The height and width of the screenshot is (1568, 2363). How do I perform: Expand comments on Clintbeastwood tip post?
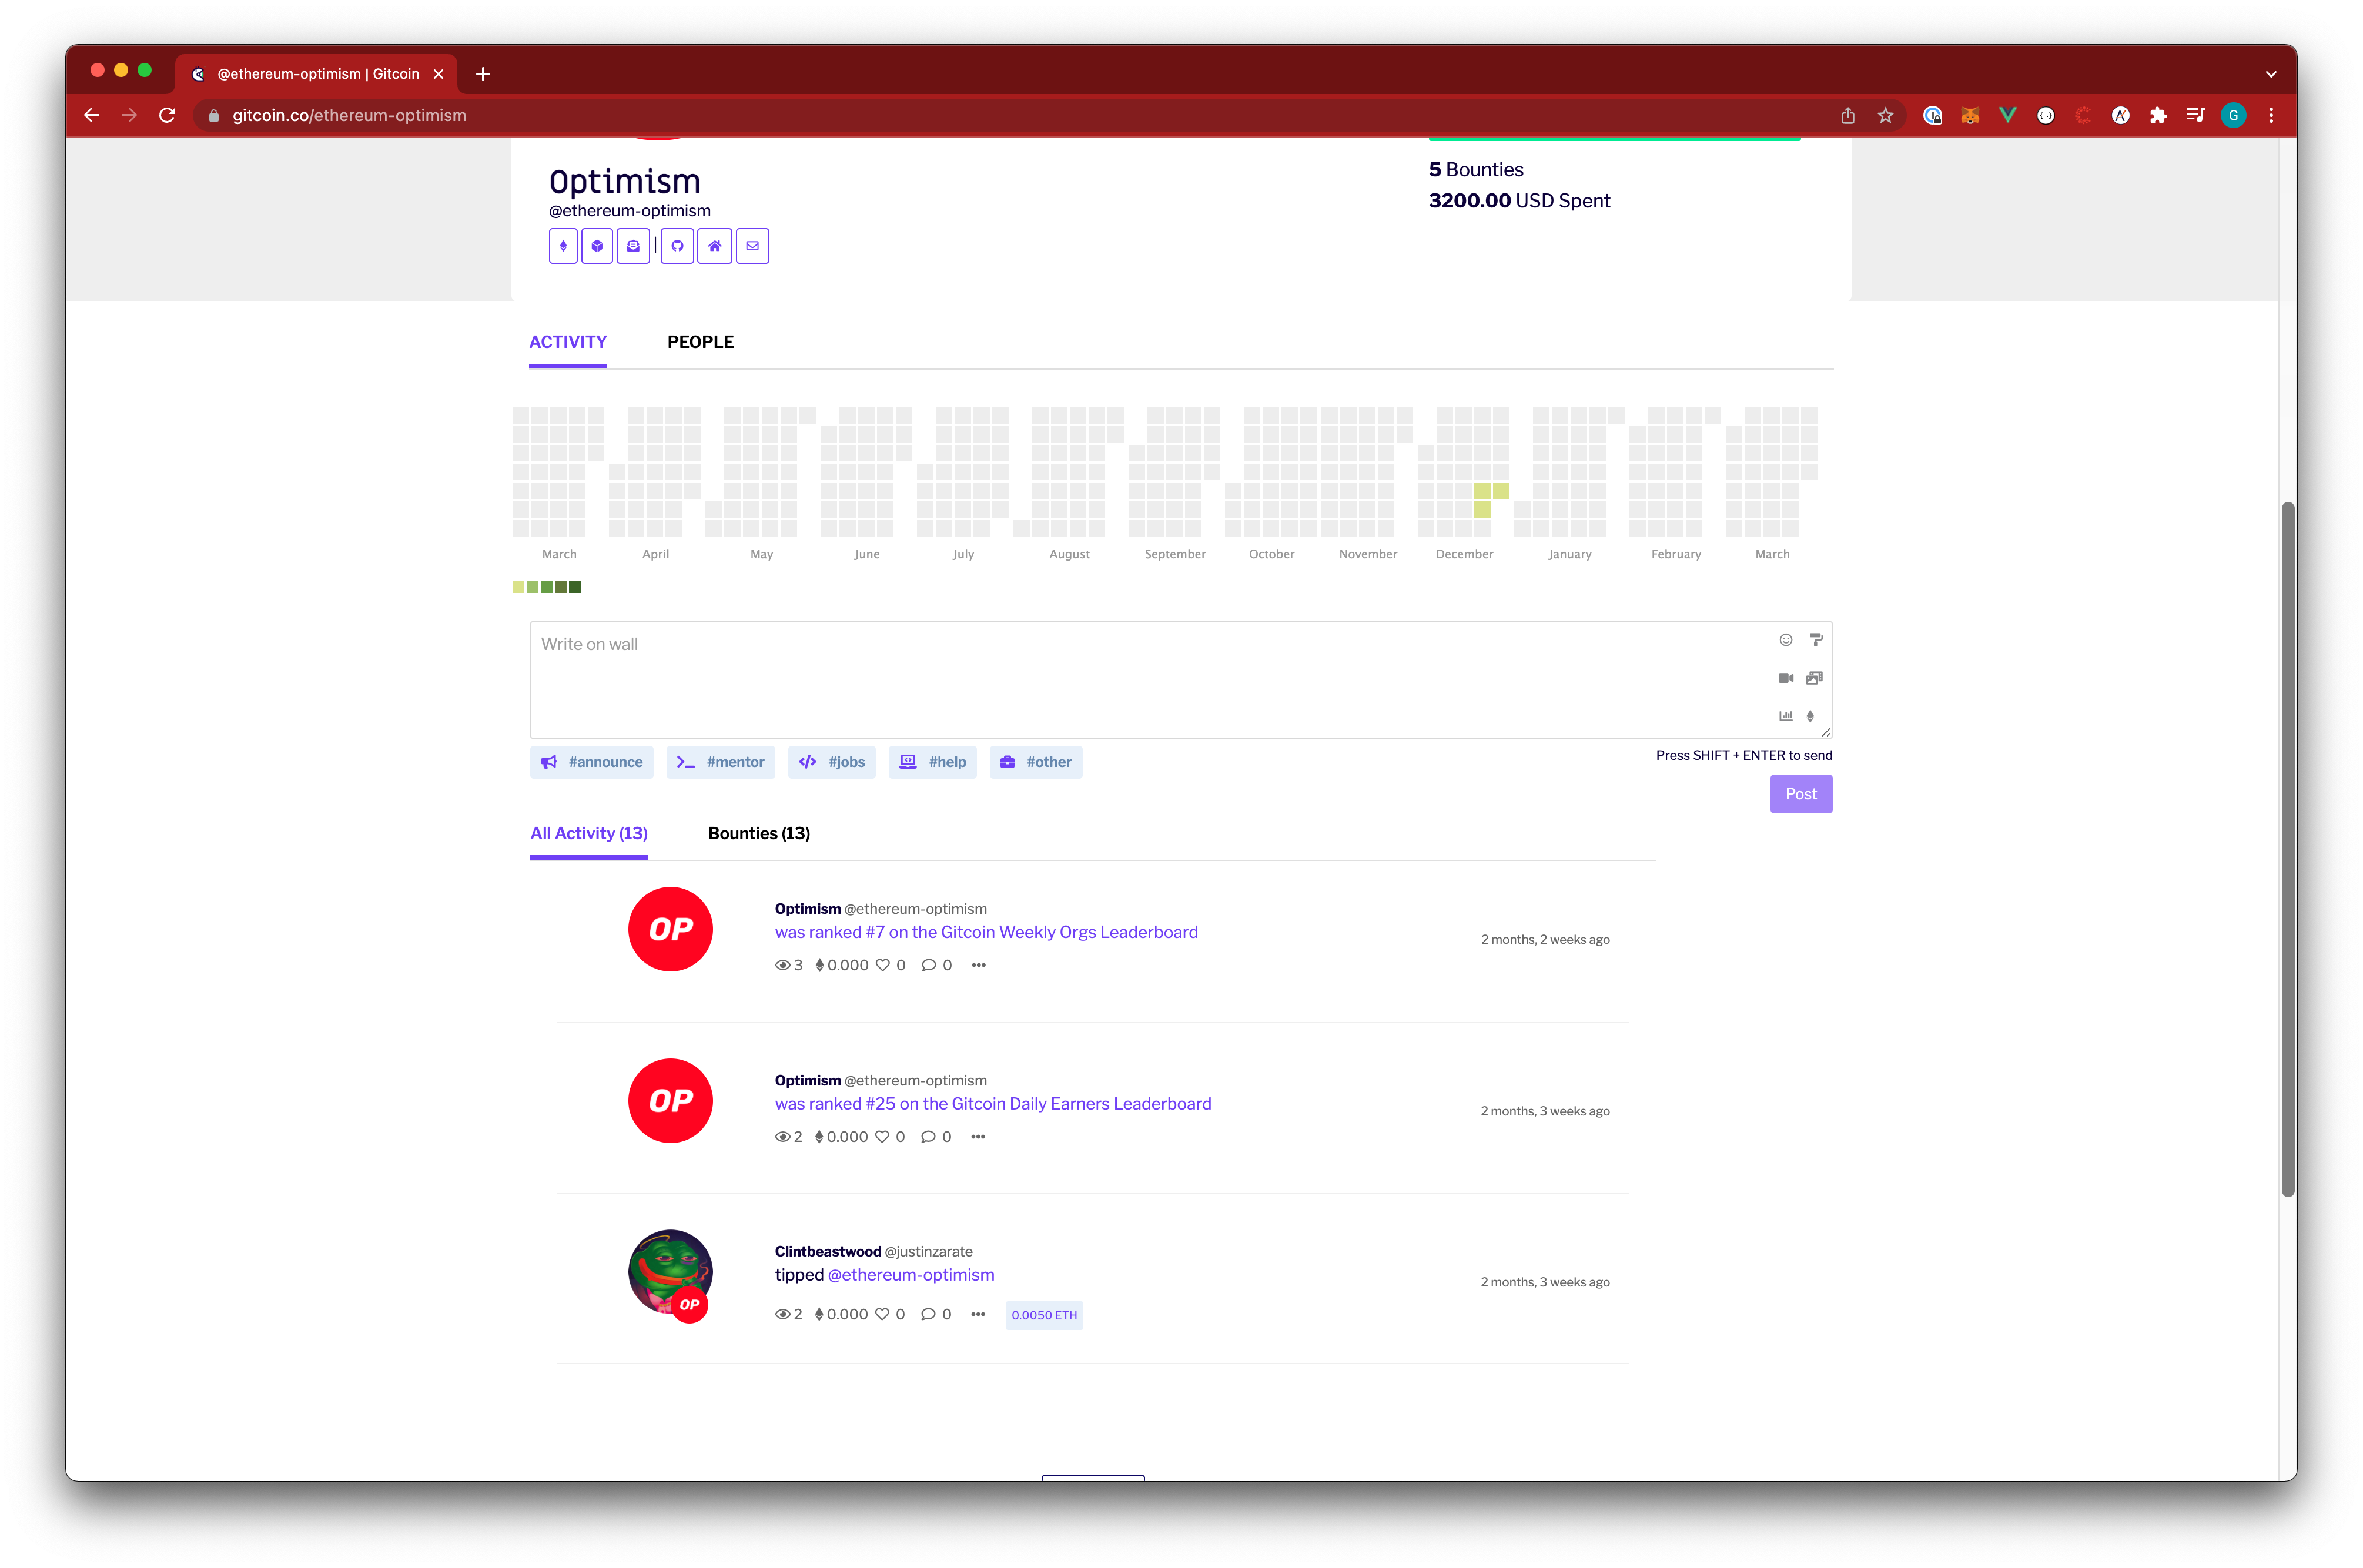click(x=928, y=1315)
